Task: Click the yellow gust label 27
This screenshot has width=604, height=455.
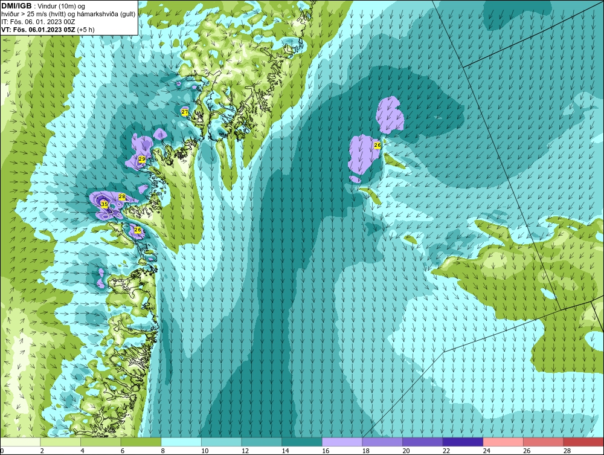Action: pos(185,112)
